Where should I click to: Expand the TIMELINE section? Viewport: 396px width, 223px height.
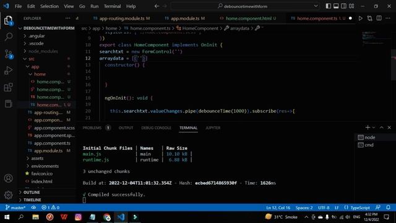point(32,200)
